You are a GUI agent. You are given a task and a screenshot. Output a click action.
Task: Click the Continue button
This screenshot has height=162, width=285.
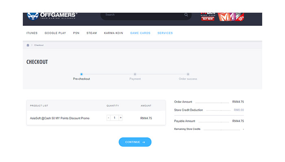(135, 142)
